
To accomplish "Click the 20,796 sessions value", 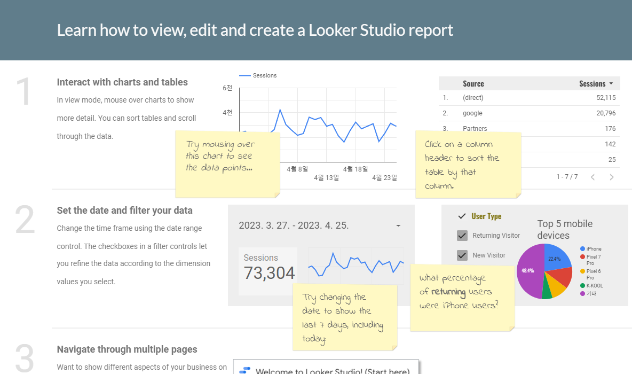I will 606,113.
